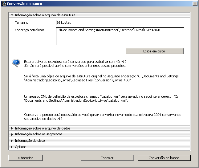Click the 'Endereço completo:' label

coord(30,30)
